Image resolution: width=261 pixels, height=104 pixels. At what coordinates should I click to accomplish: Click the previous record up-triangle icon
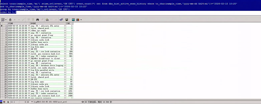pos(56,20)
